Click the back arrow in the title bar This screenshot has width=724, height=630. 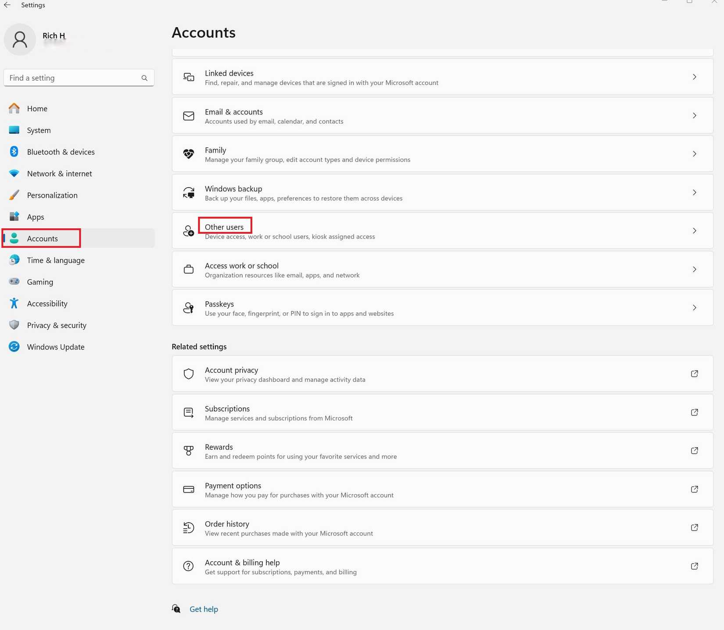(x=7, y=5)
